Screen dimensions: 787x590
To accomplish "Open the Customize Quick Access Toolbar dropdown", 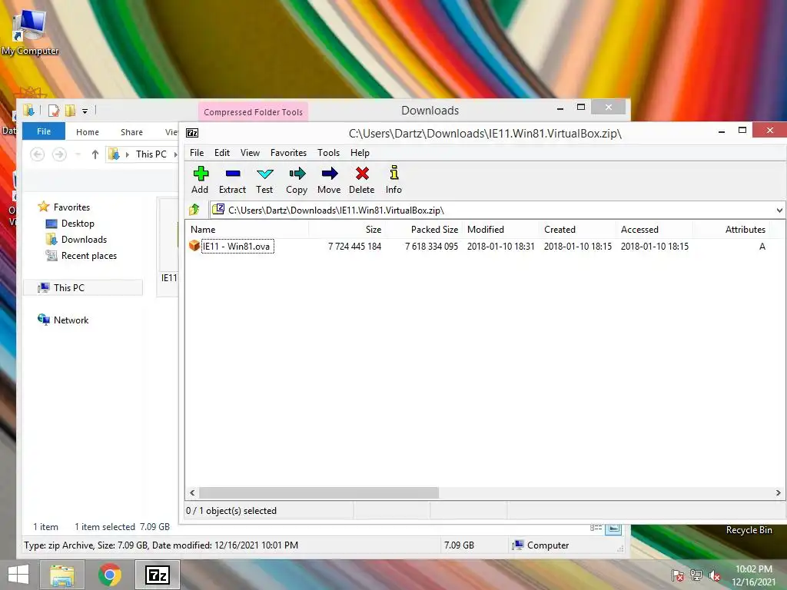I will [85, 111].
